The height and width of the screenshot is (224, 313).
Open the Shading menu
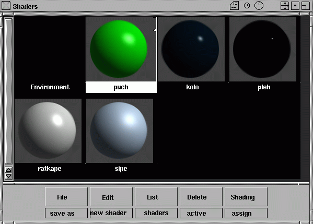point(246,197)
